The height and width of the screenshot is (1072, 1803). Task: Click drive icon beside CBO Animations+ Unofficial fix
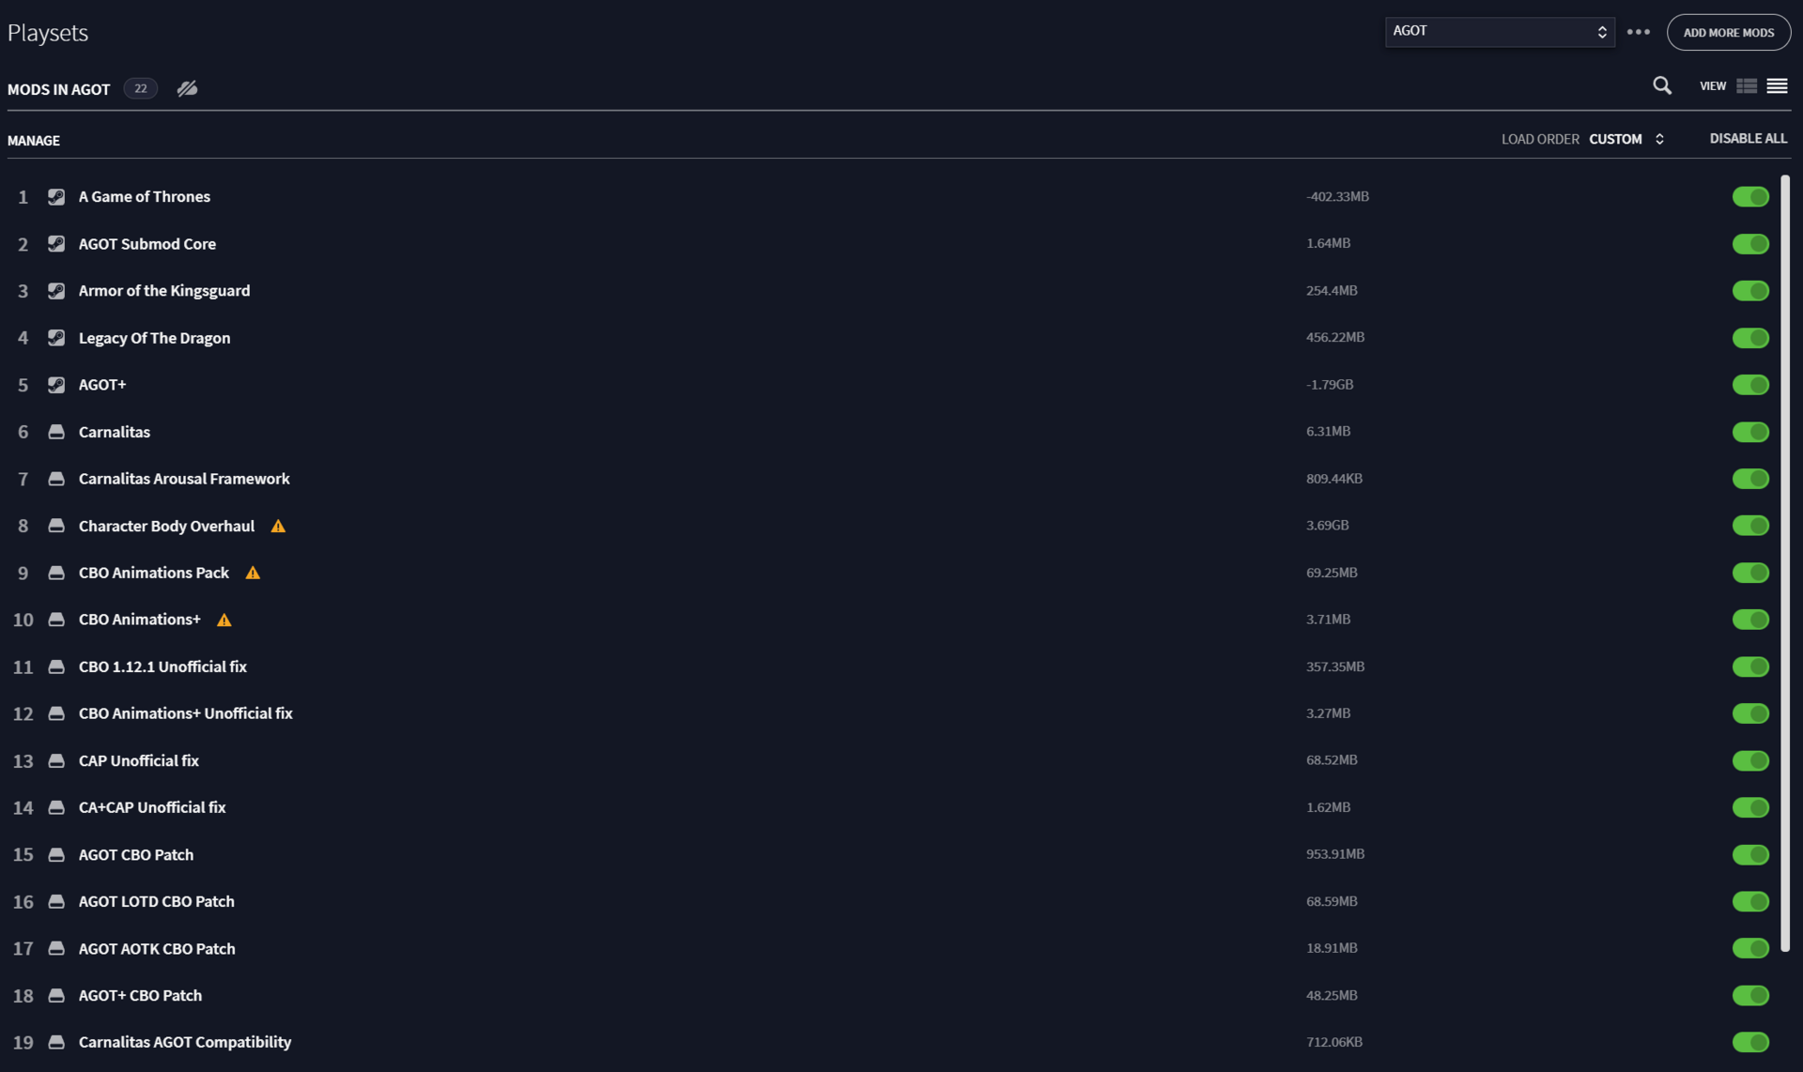56,713
